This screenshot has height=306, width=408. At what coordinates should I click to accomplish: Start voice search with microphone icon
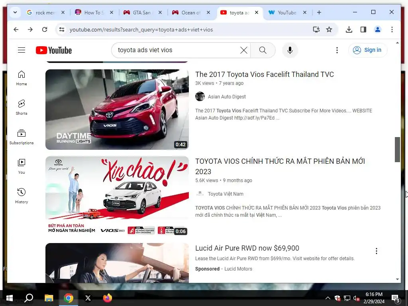(x=290, y=50)
